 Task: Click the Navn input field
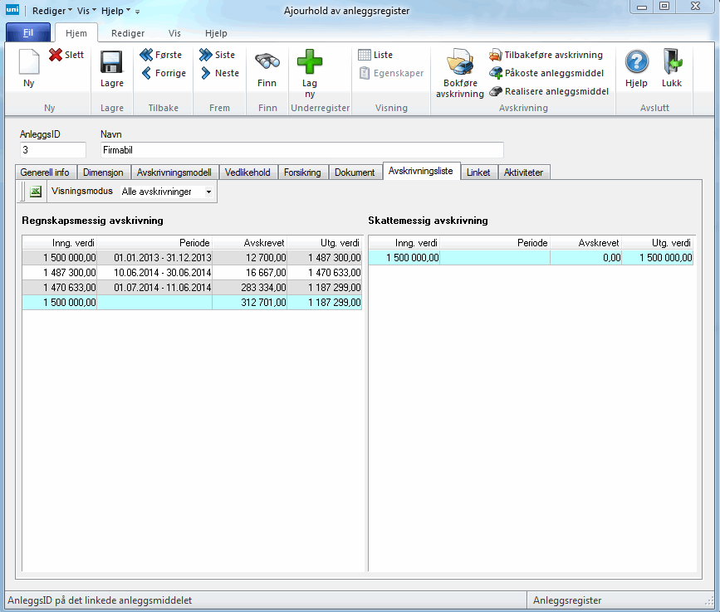(301, 150)
